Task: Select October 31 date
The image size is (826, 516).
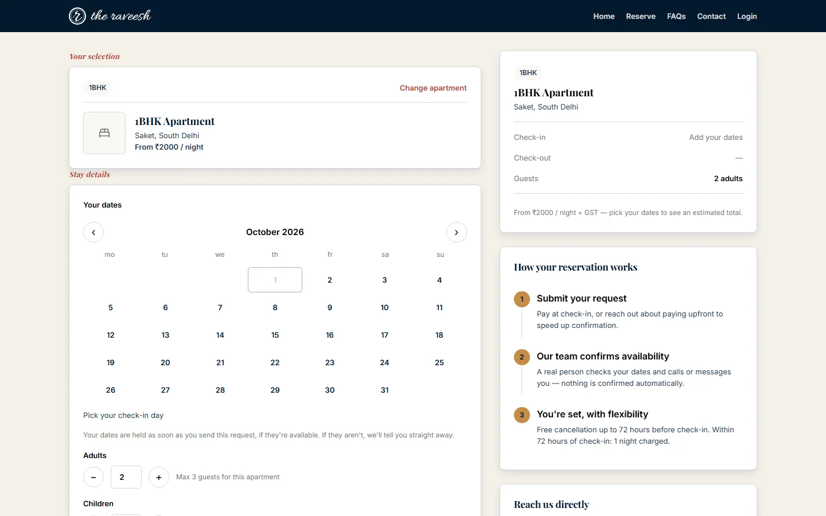Action: (x=385, y=390)
